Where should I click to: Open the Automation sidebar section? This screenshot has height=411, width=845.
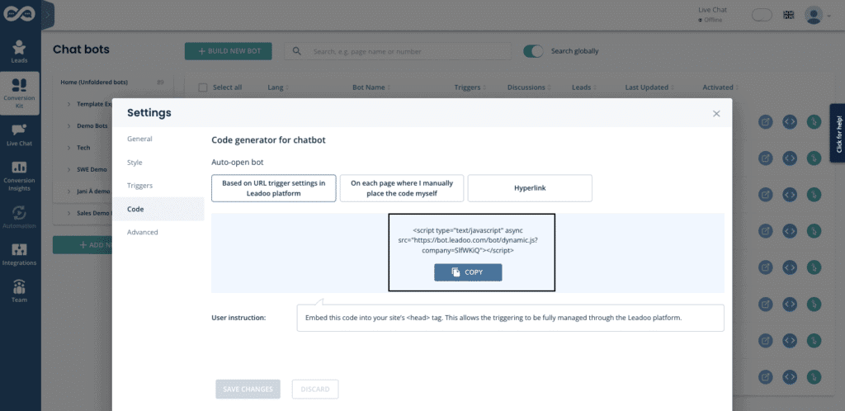click(20, 216)
